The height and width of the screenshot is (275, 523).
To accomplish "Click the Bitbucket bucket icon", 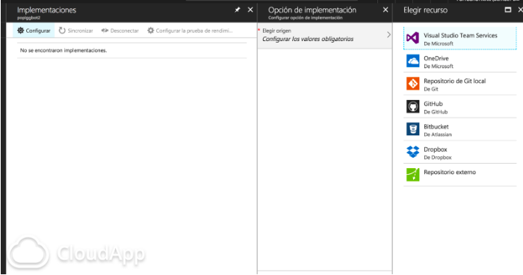I will tap(412, 129).
